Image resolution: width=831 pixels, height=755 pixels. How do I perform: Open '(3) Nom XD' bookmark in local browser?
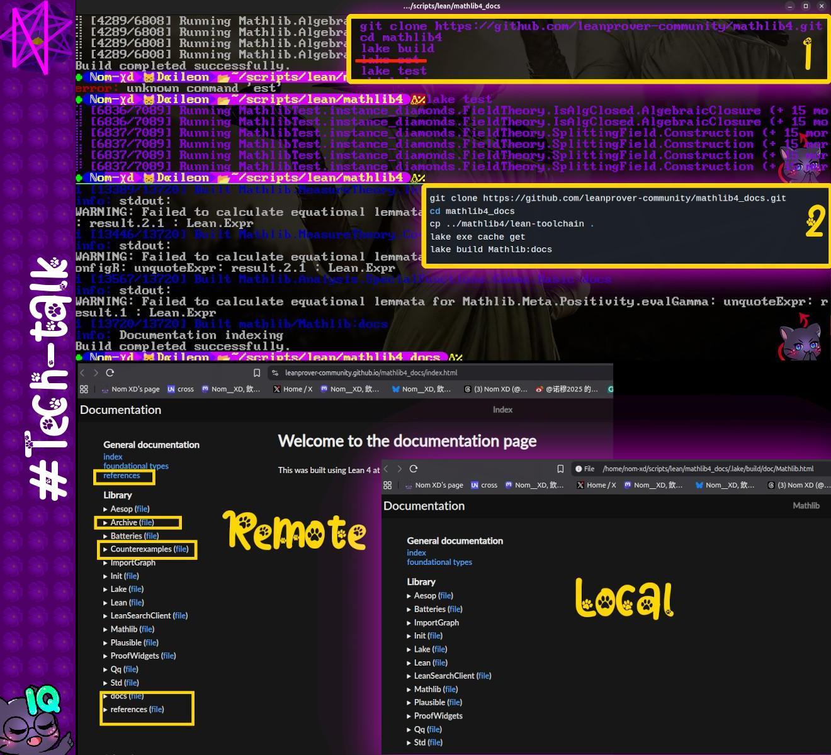coord(799,485)
